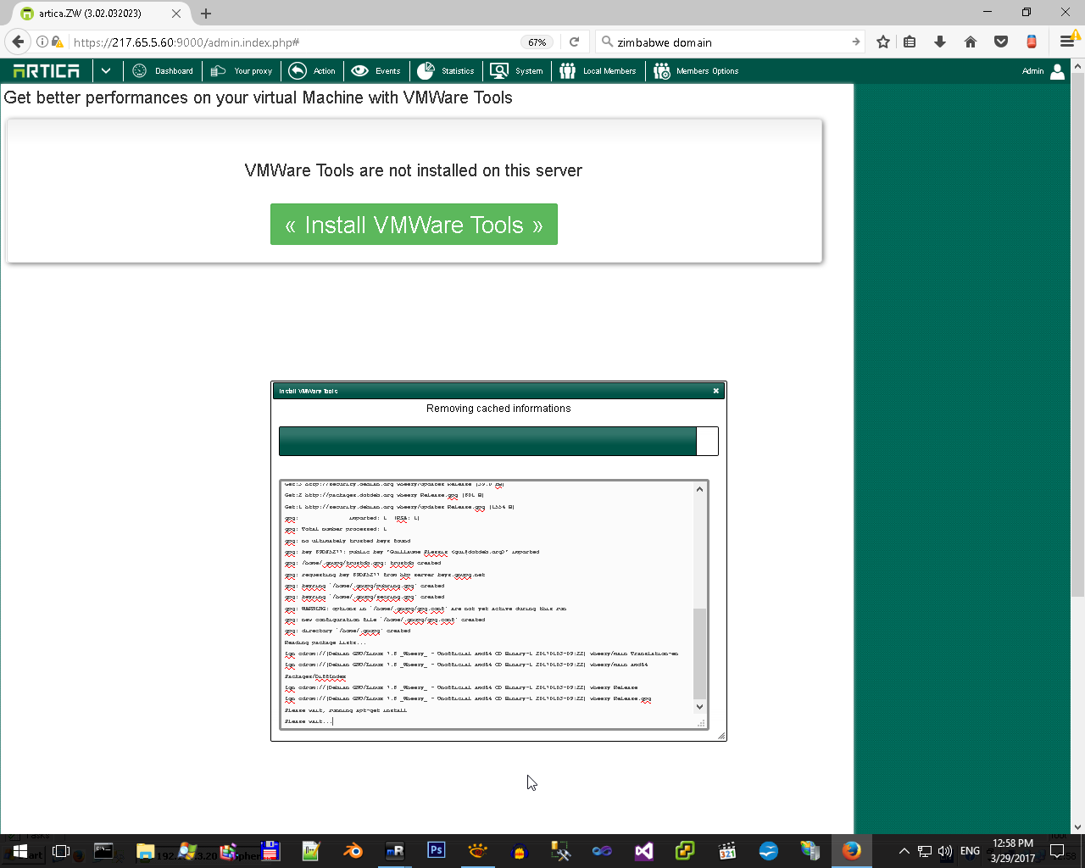Open Photoshop from the taskbar
The image size is (1085, 868).
[x=437, y=850]
